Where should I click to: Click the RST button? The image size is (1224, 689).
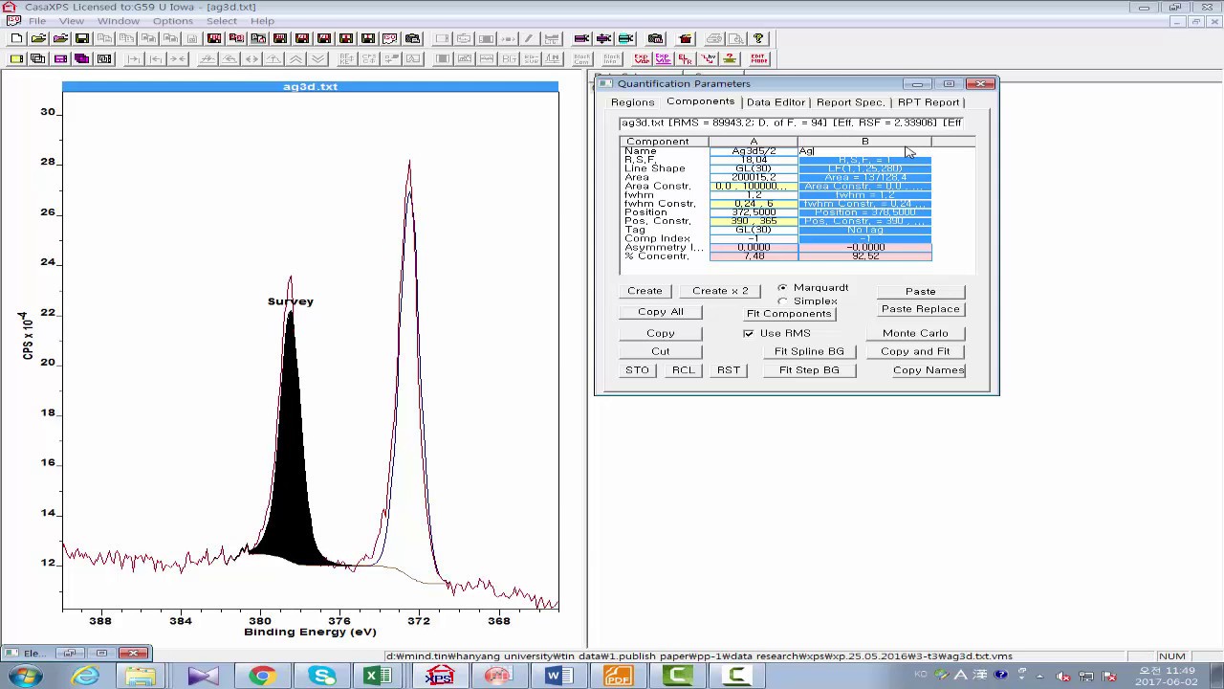coord(729,370)
